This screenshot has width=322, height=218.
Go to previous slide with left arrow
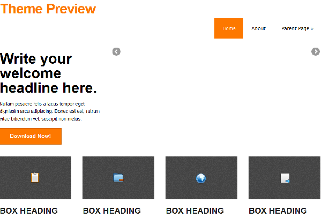click(x=116, y=51)
